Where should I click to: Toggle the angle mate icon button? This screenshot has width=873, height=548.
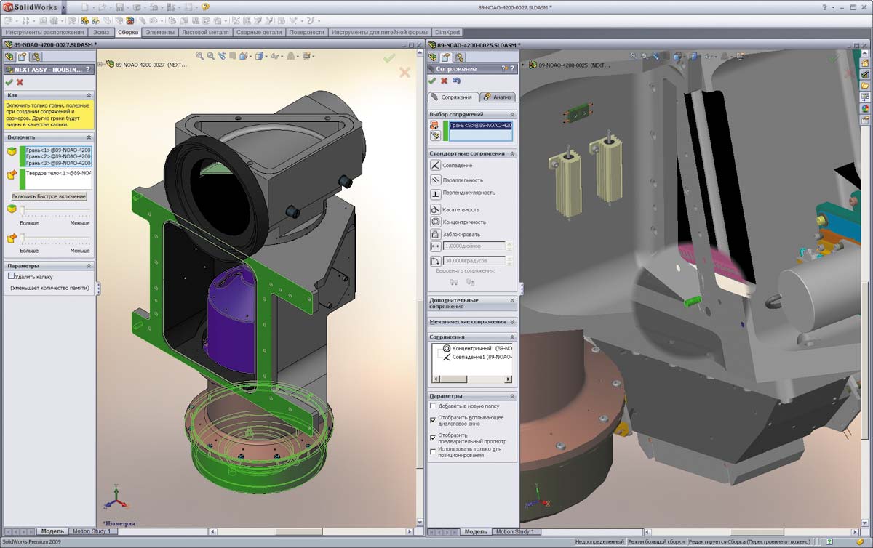(x=436, y=260)
